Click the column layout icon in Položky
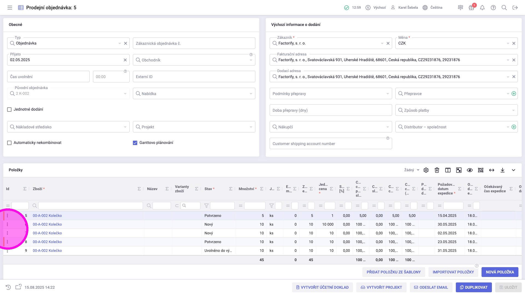The width and height of the screenshot is (525, 295). [x=448, y=170]
